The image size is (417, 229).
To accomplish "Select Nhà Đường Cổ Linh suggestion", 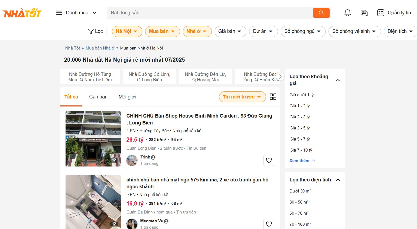I will pyautogui.click(x=150, y=77).
